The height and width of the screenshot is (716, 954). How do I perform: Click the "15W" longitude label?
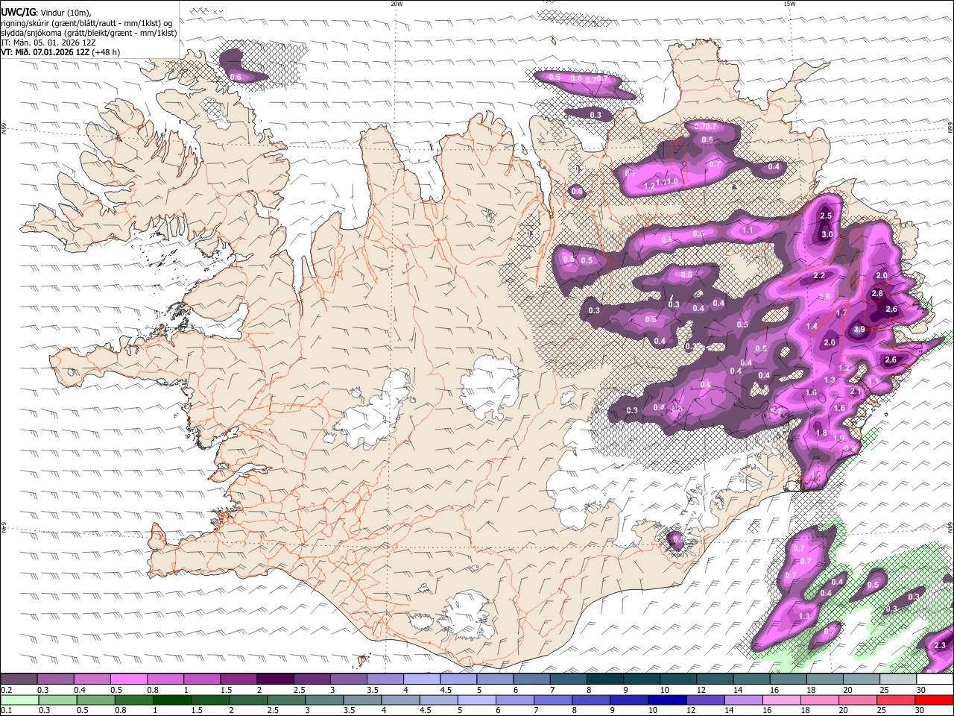coord(789,4)
